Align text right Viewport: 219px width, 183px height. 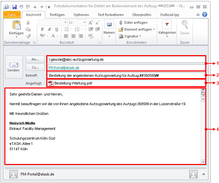click(81, 36)
